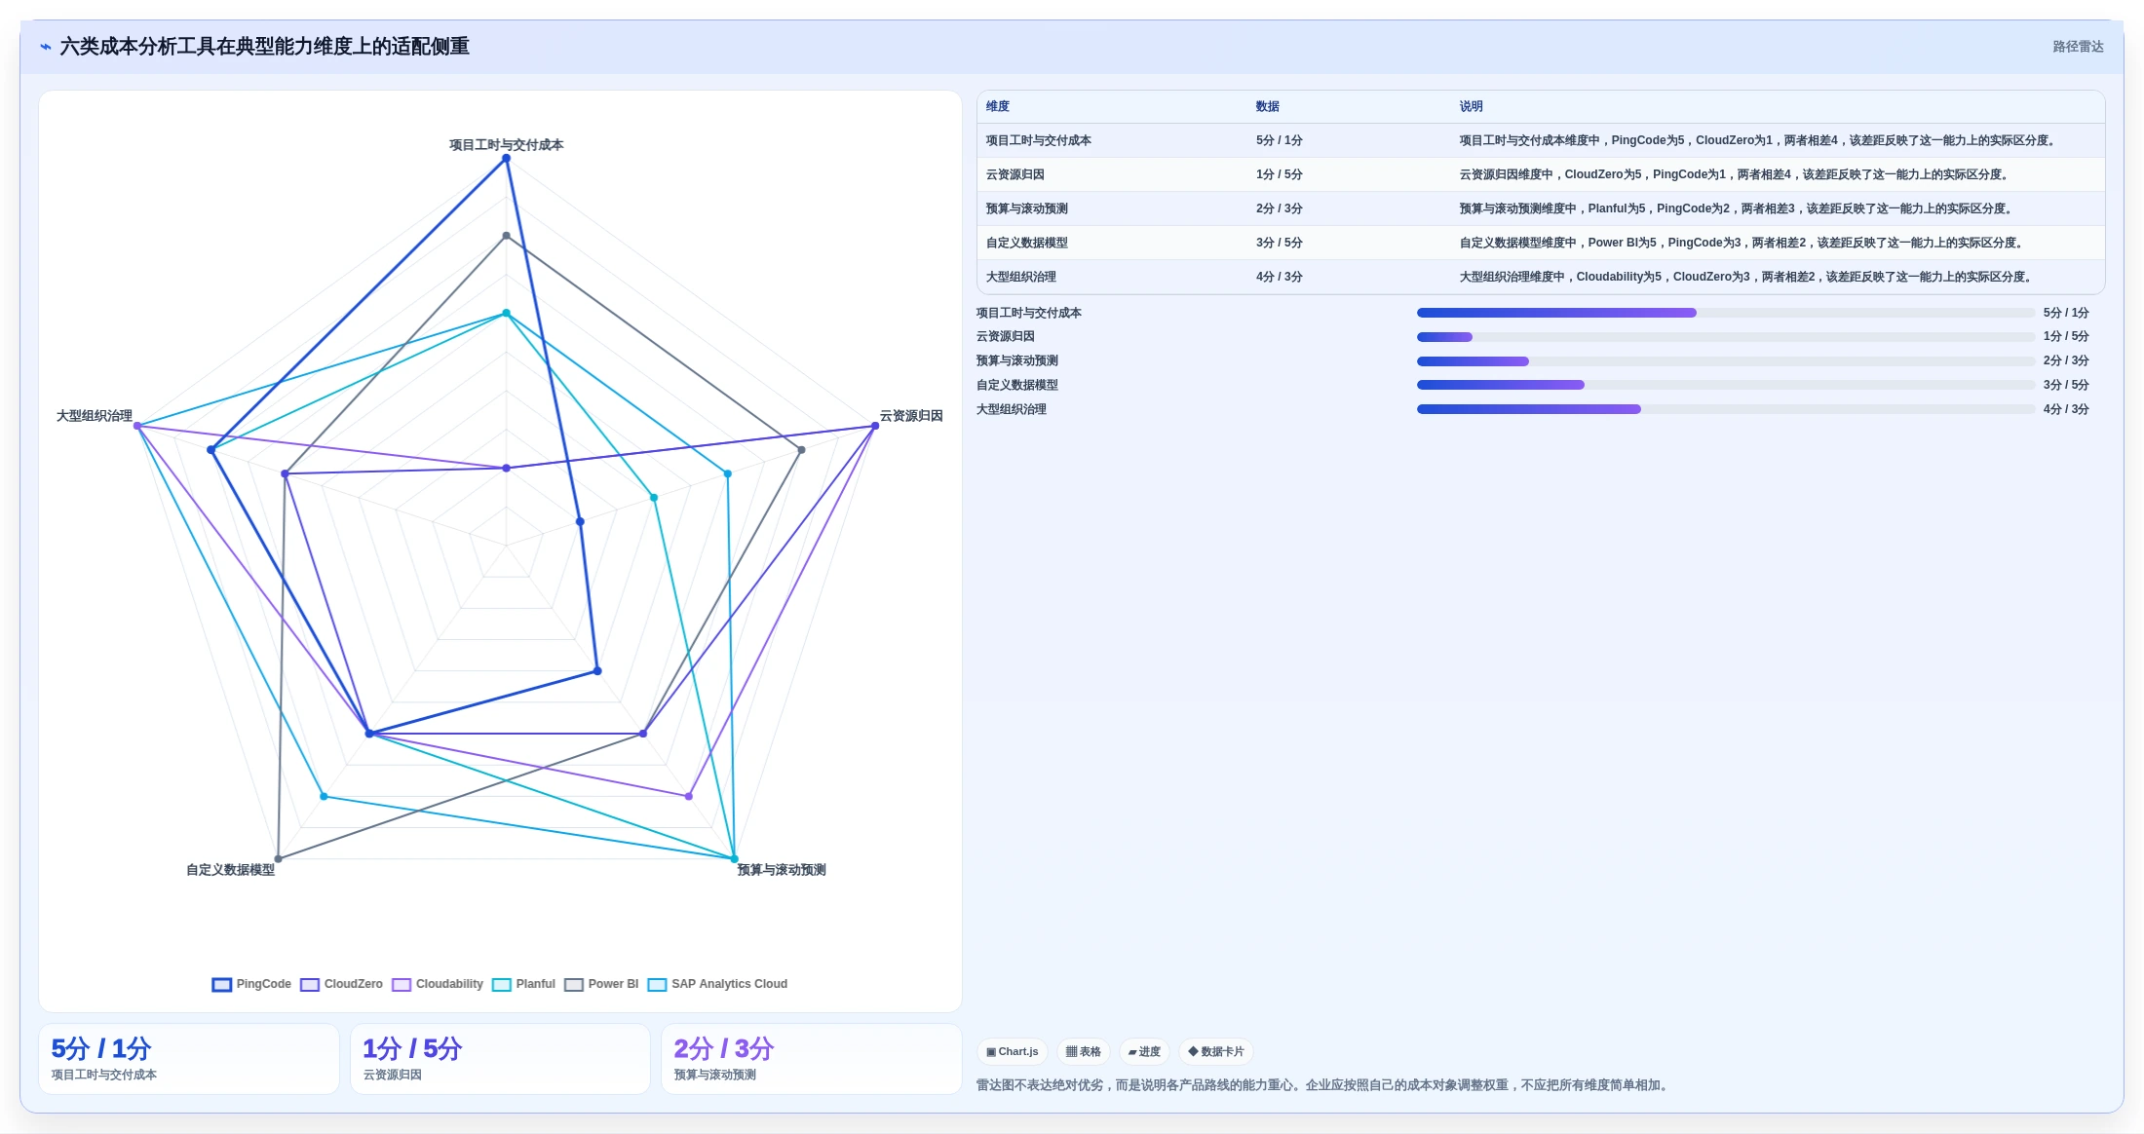The height and width of the screenshot is (1134, 2144).
Task: Click the 说明 column header
Action: [1472, 106]
